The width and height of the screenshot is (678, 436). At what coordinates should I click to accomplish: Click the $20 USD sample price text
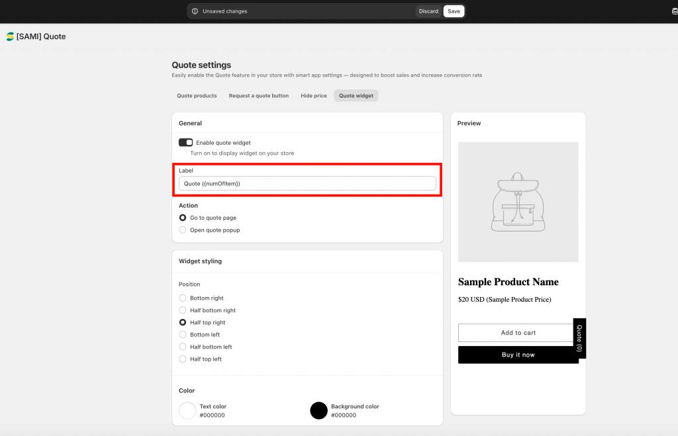click(x=505, y=300)
